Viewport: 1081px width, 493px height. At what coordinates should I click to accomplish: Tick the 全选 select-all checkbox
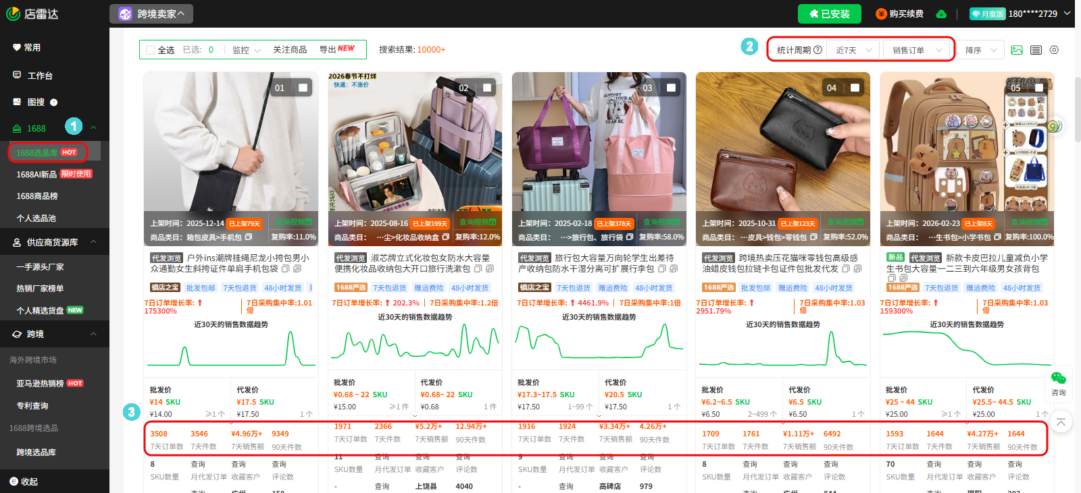click(x=151, y=50)
